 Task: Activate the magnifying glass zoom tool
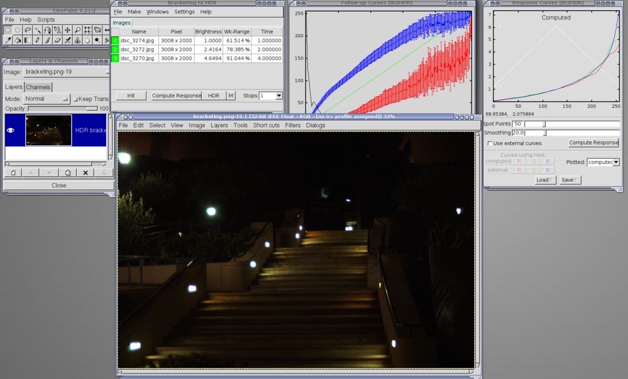78,30
